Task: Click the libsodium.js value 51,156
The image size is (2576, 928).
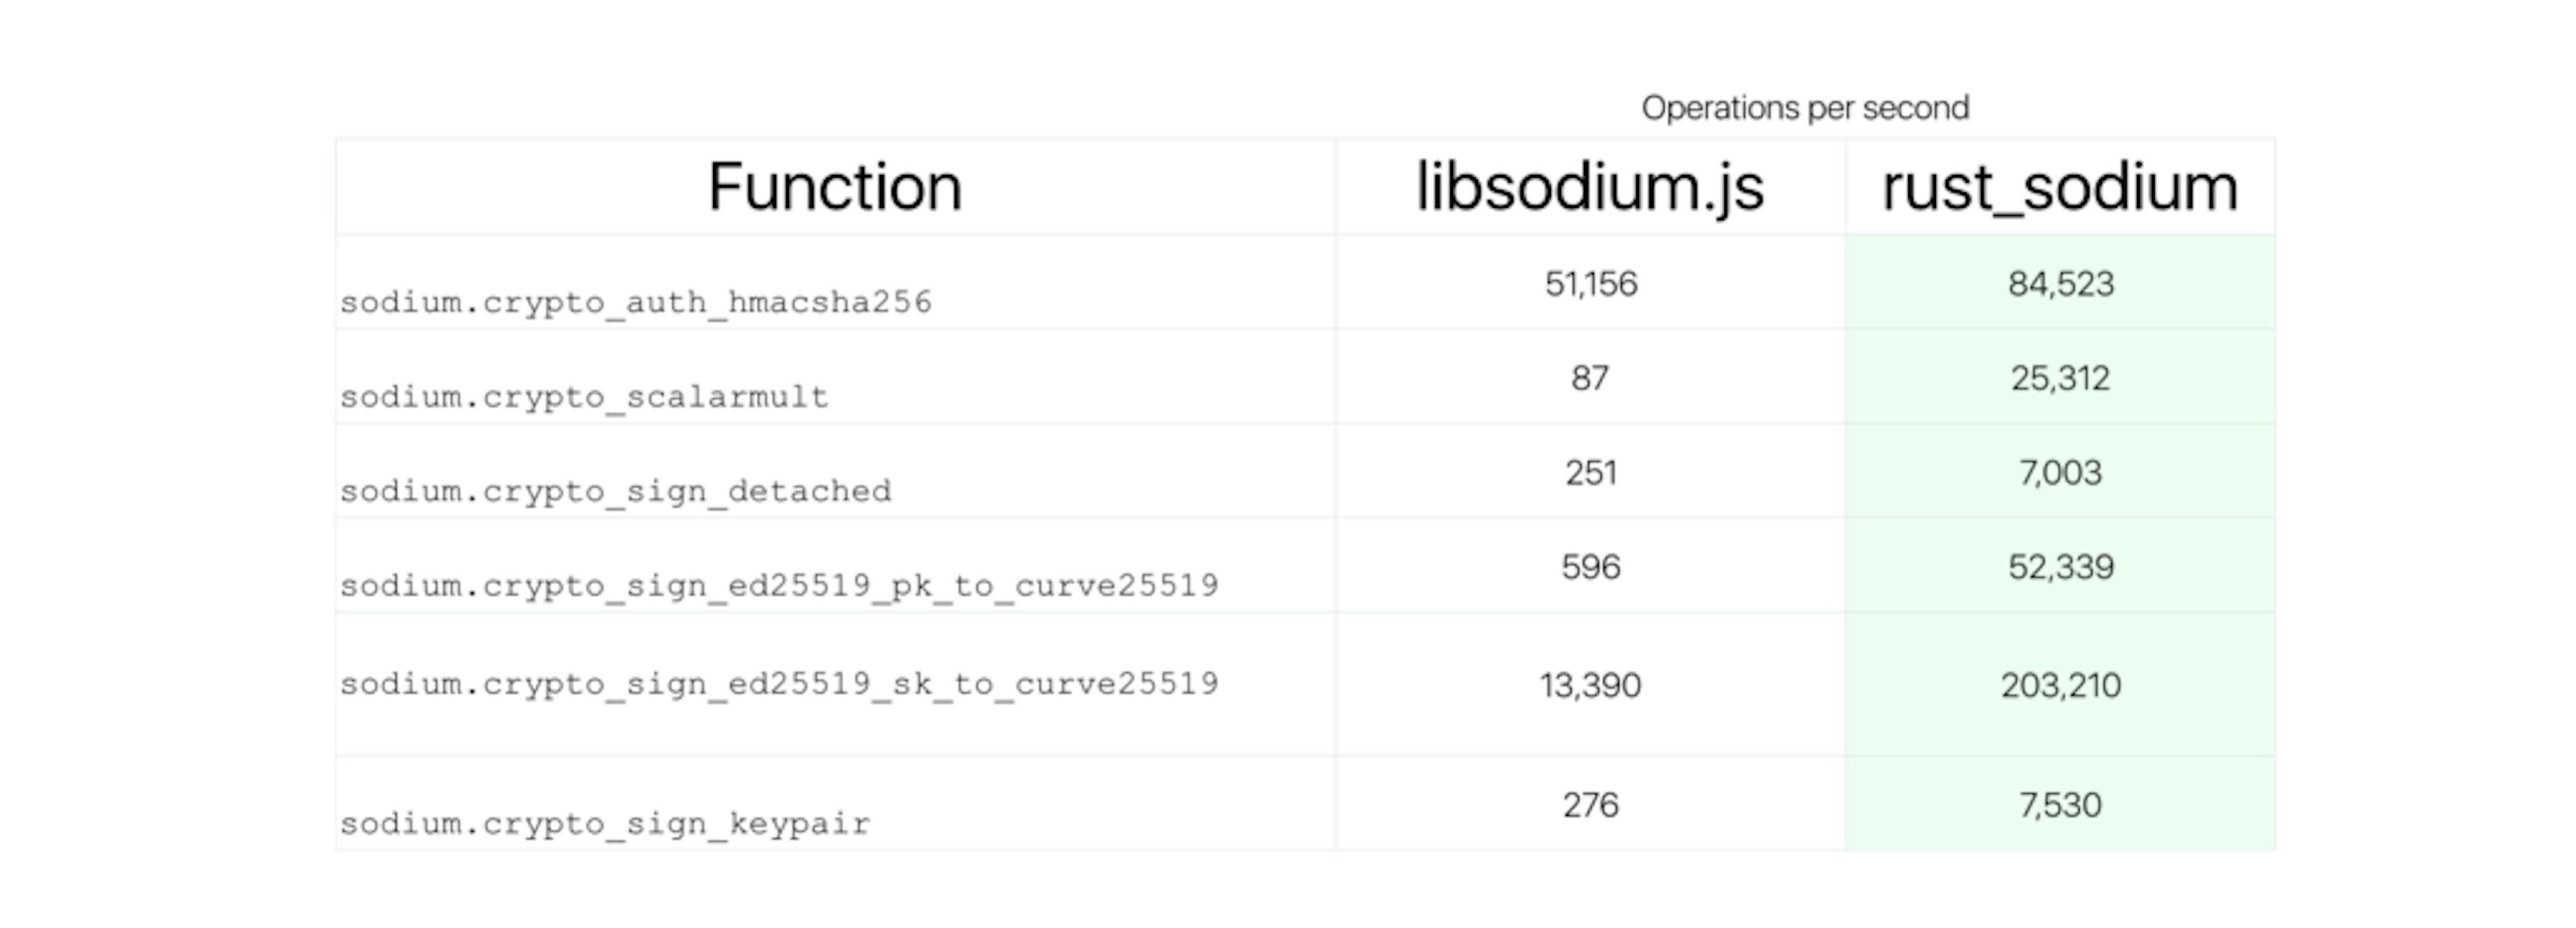Action: click(1591, 284)
